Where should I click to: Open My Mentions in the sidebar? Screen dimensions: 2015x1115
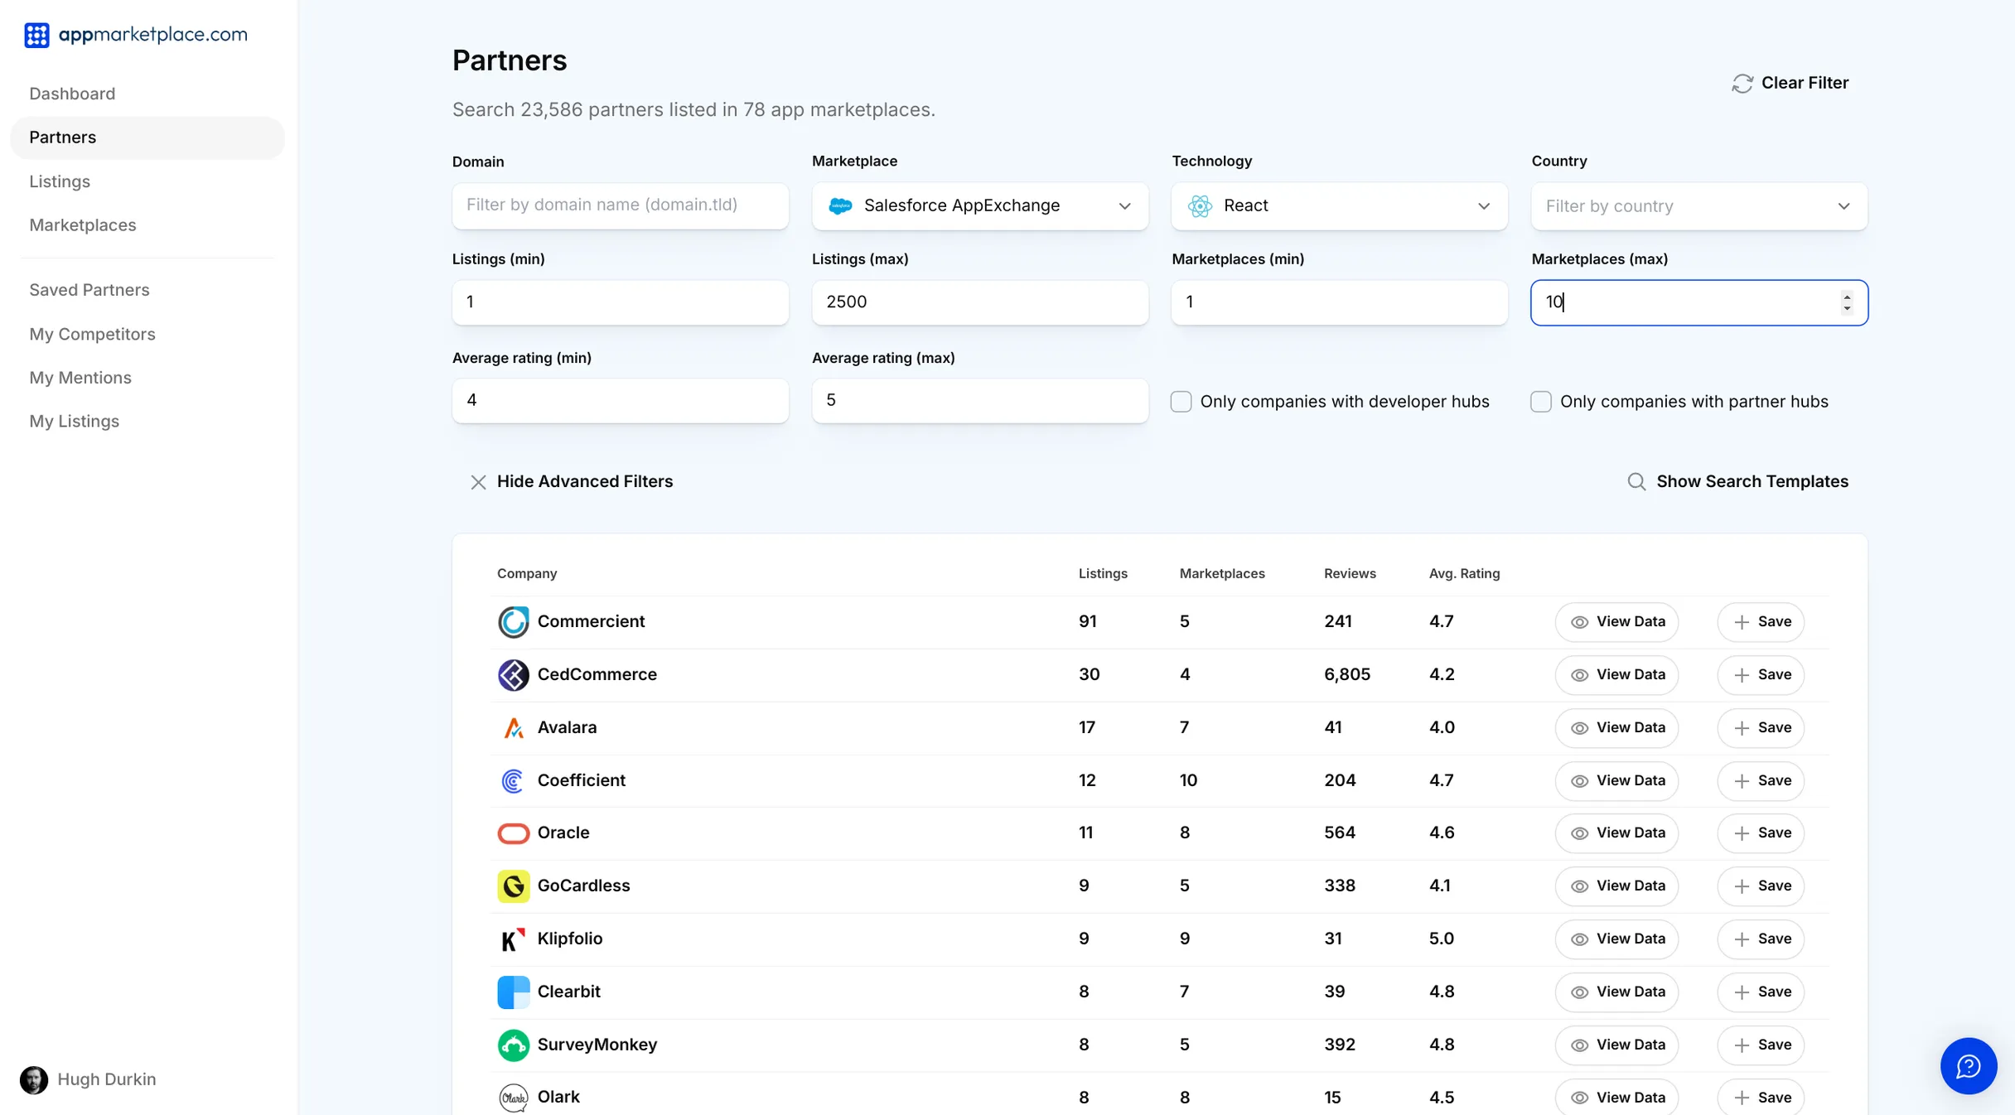(80, 378)
